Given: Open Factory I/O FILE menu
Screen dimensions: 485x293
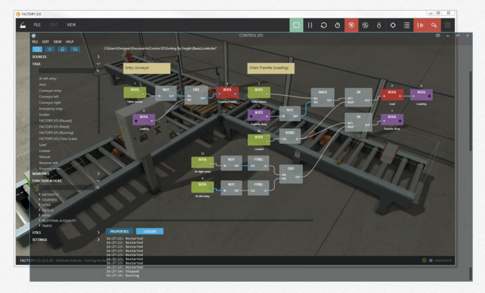Looking at the screenshot, I should coord(37,25).
